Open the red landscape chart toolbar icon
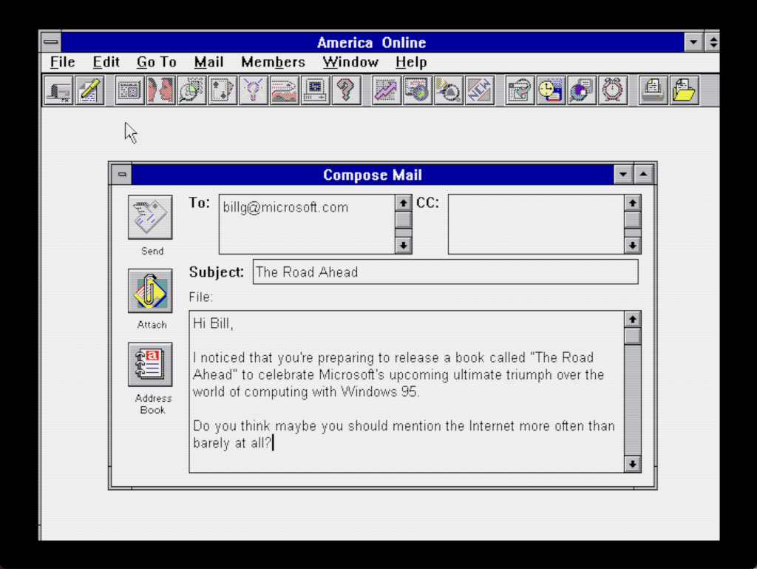 [x=284, y=90]
